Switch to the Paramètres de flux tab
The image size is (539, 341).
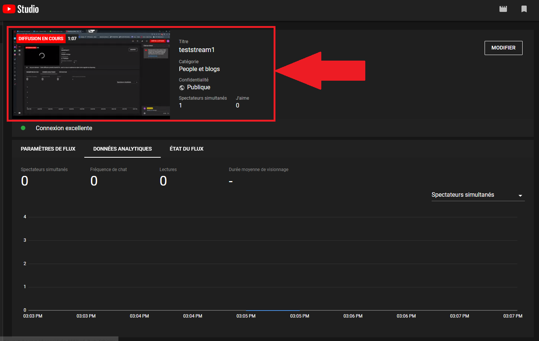[48, 149]
